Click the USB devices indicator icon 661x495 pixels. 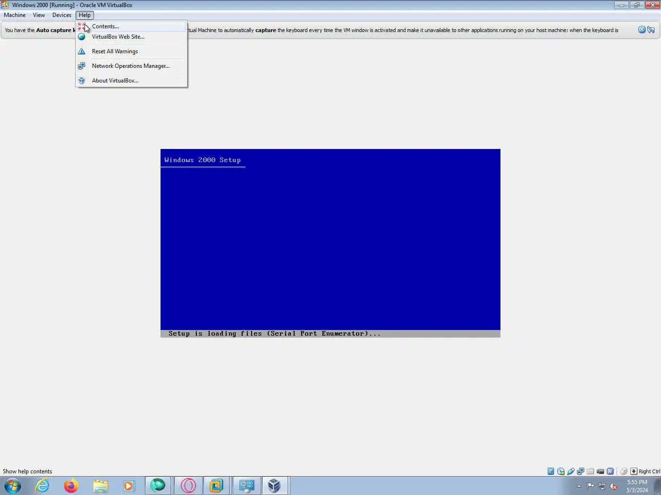571,471
